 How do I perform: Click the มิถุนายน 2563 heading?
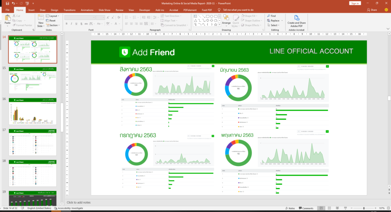234,70
